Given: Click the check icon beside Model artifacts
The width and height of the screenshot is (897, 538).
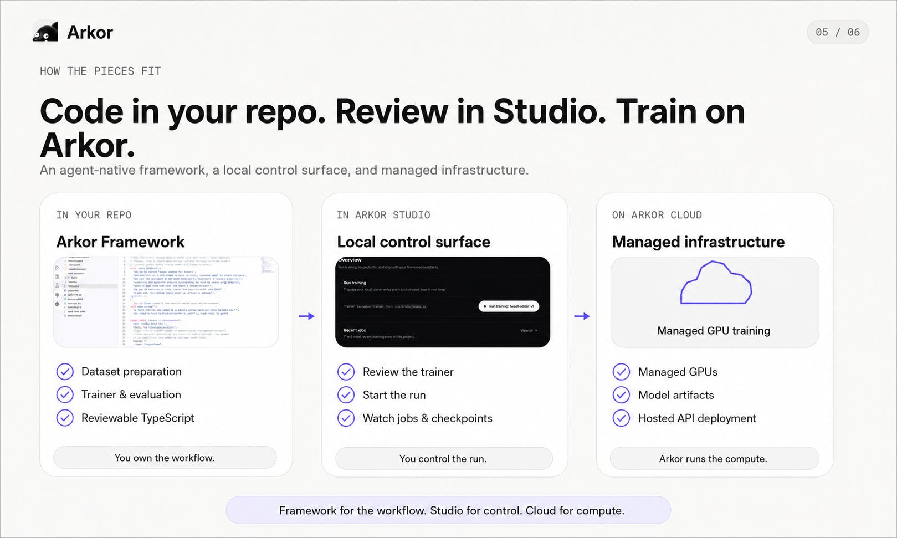Looking at the screenshot, I should click(x=622, y=395).
